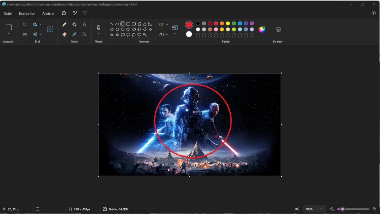Click the rotate image icon
Viewport: 380px width, 214px height.
[35, 24]
